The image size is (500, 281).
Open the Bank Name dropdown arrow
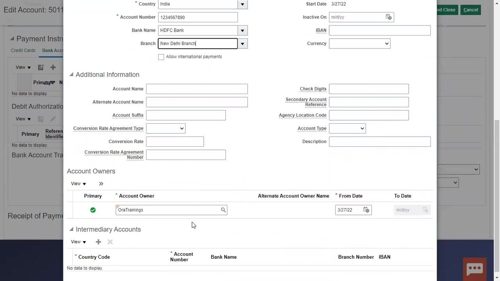242,30
